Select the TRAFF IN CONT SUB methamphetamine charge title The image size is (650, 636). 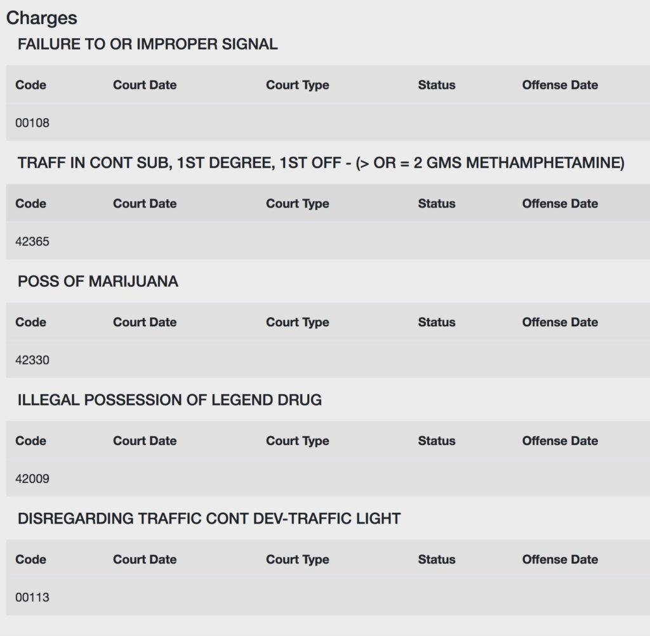tap(321, 163)
